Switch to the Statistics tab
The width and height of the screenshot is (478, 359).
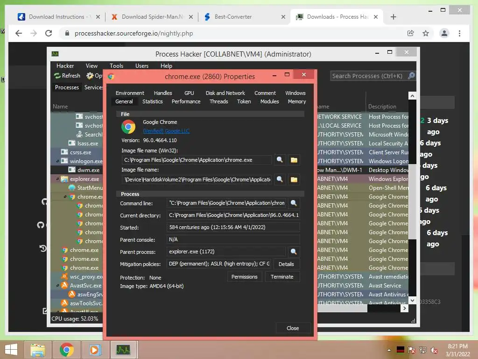point(153,101)
